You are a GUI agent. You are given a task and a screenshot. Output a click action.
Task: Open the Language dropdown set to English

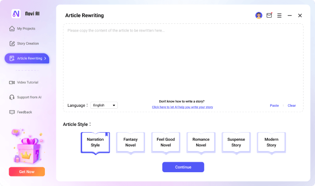[x=104, y=105]
